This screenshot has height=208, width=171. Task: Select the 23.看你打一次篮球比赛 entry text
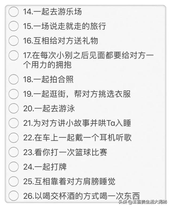[x=65, y=152]
